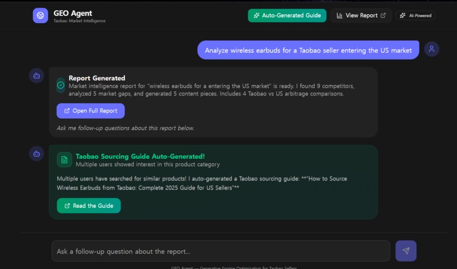The height and width of the screenshot is (269, 457).
Task: Click the GEO Agent logo icon
Action: [x=40, y=15]
